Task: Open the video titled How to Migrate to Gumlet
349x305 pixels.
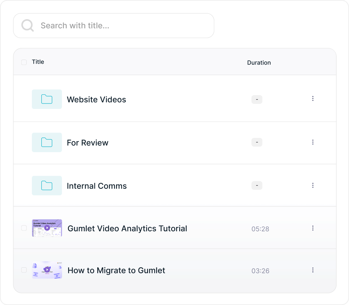Action: click(116, 271)
